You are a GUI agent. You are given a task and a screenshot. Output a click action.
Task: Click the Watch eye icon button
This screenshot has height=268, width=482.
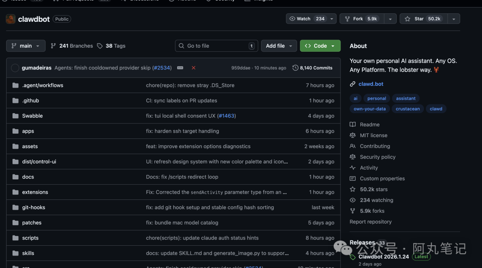pos(307,19)
